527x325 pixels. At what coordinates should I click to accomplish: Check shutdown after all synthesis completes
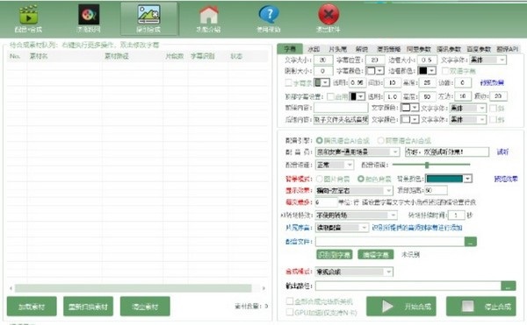289,301
